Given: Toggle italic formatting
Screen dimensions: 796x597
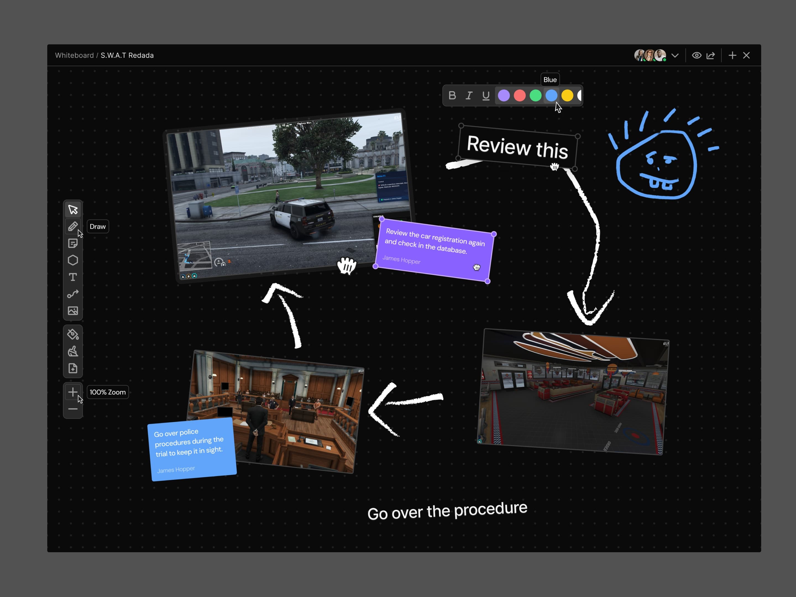Looking at the screenshot, I should click(x=469, y=95).
